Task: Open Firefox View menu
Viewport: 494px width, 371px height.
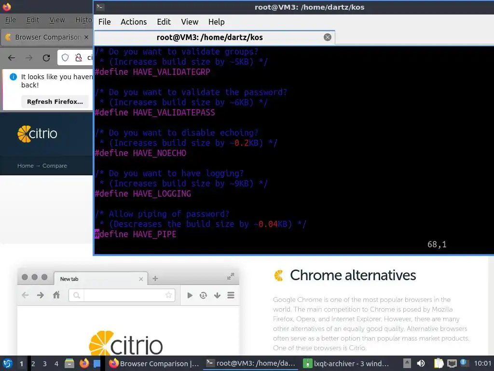Action: pos(57,20)
